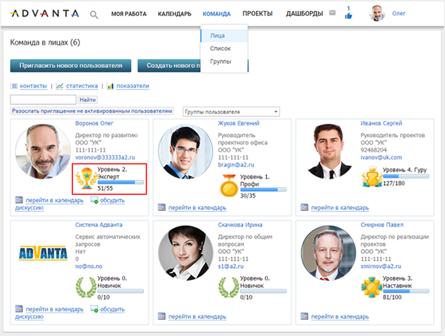Click Zhukov Evgeny's gold medal badge
Image resolution: width=445 pixels, height=336 pixels.
[x=229, y=186]
